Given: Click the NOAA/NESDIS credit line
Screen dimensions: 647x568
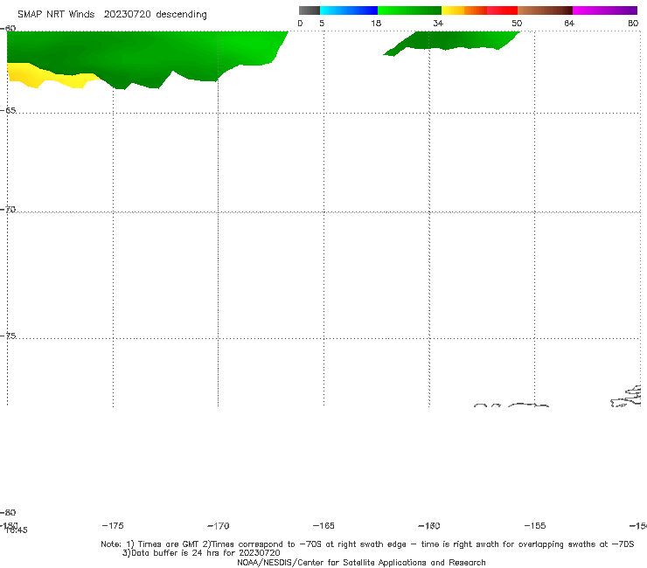Looking at the screenshot, I should tap(361, 563).
